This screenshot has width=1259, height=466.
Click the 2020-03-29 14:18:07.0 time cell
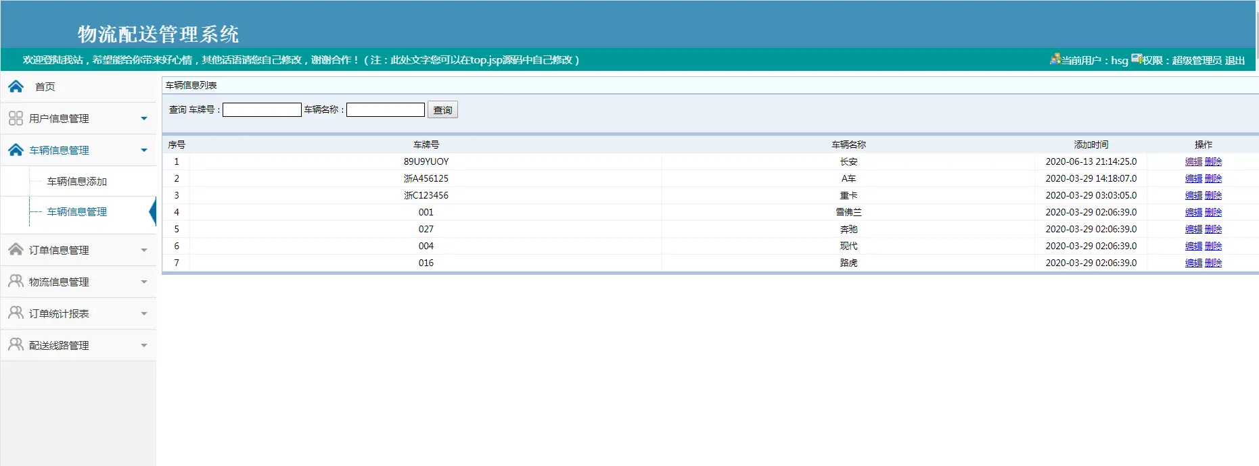(x=1091, y=178)
